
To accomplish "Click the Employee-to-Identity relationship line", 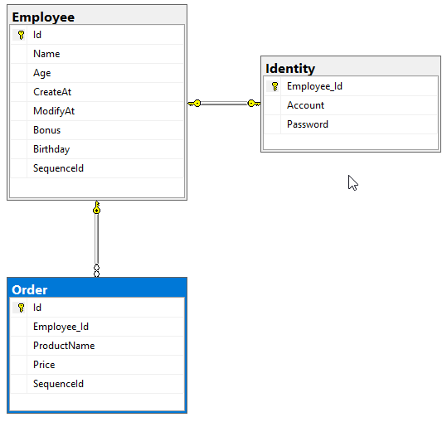I will (x=224, y=104).
